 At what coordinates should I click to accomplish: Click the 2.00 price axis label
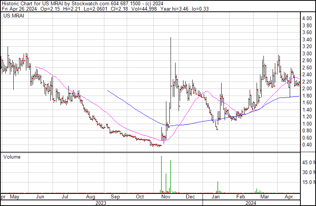(307, 88)
